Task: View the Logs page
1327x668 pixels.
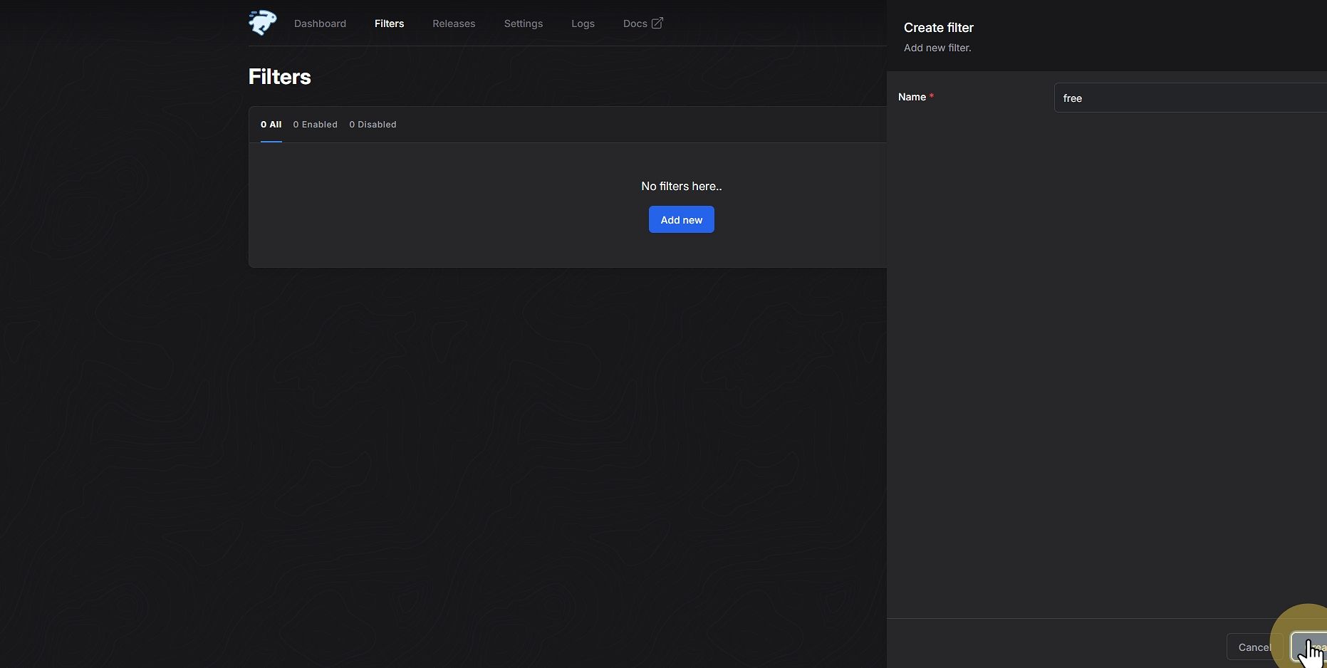Action: click(x=583, y=24)
